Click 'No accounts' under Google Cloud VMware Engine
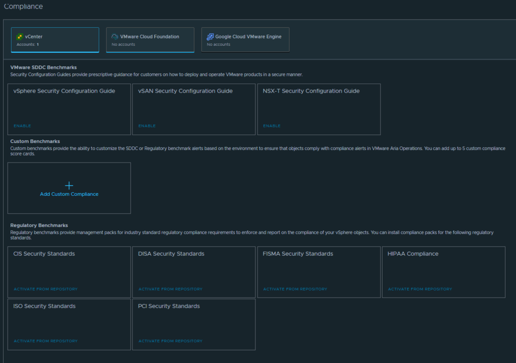 tap(219, 44)
